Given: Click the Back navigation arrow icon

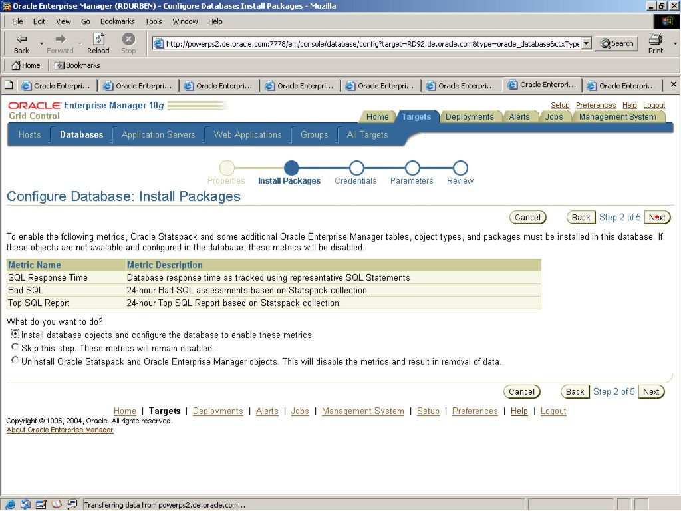Looking at the screenshot, I should (21, 39).
